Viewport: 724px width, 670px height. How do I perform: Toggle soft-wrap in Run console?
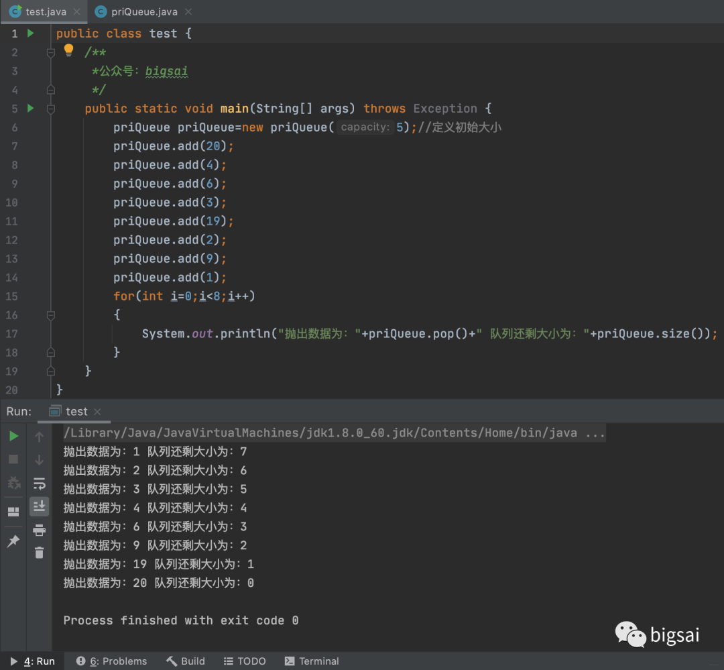(40, 484)
